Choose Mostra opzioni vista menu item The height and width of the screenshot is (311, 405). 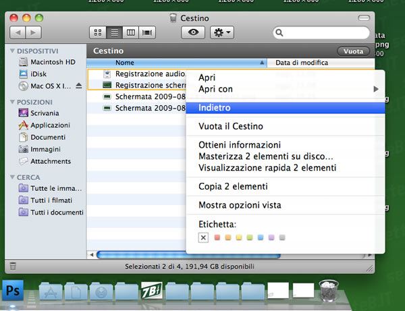click(286, 205)
